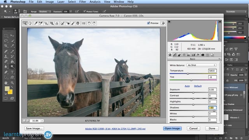Toggle Protect Tones checkbox in options bar
Viewport: 249px width, 140px height.
point(84,11)
